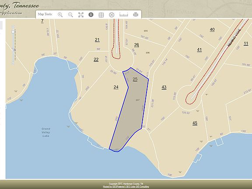Select parcel label 7
Image resolution: width=252 pixels, height=189 pixels.
pos(42,21)
